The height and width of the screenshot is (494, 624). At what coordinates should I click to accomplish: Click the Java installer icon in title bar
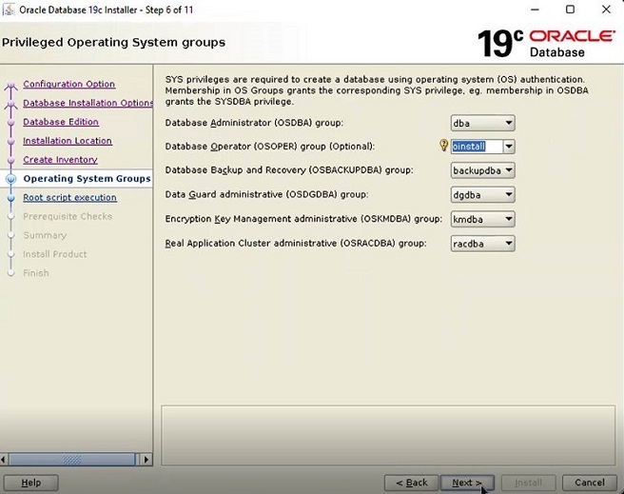pos(9,10)
